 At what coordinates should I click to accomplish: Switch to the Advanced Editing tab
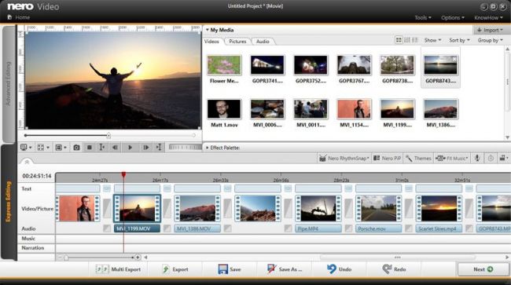pyautogui.click(x=9, y=83)
